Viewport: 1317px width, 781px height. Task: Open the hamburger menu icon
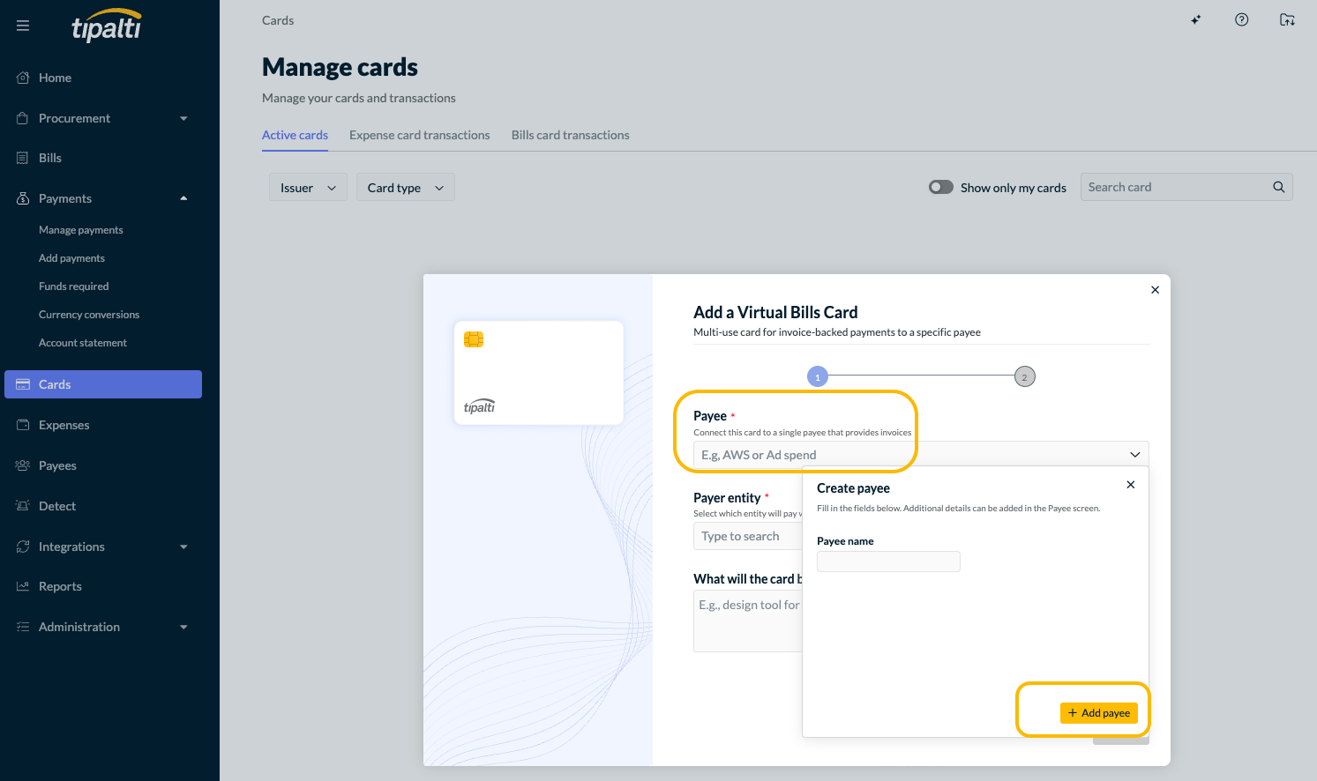[23, 26]
